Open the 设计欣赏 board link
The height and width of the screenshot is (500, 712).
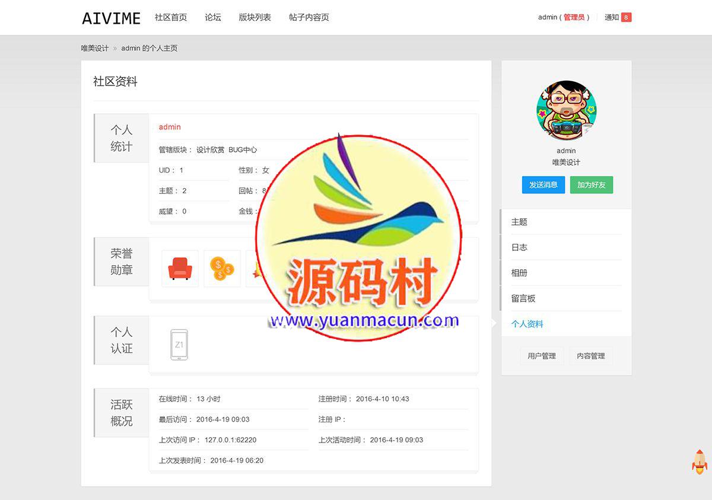211,150
